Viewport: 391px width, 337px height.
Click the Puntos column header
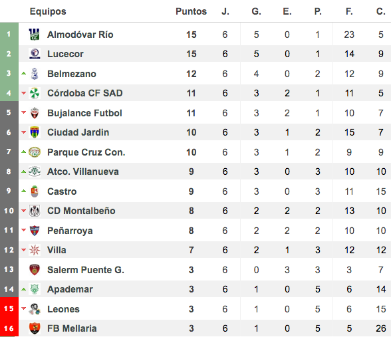(192, 11)
